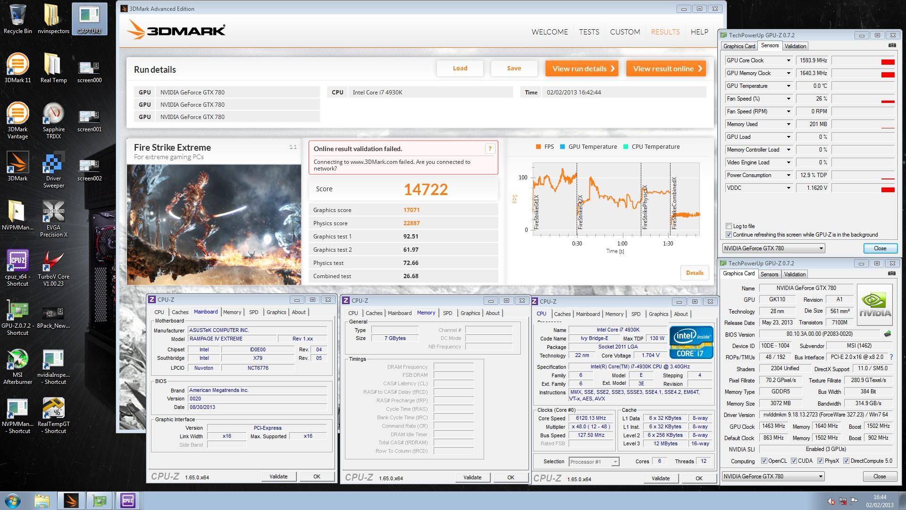Viewport: 906px width, 510px height.
Task: Open GPU selector in GPU-Z Graphics Card window
Action: pos(773,476)
